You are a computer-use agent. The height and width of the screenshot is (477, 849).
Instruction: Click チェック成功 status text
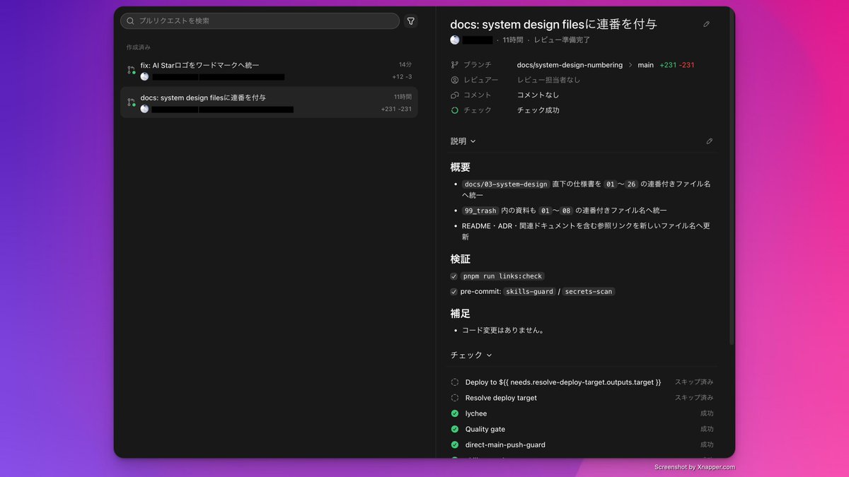pyautogui.click(x=538, y=110)
